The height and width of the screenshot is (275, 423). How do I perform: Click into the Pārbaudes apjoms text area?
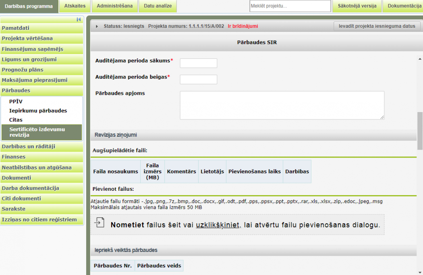click(282, 105)
